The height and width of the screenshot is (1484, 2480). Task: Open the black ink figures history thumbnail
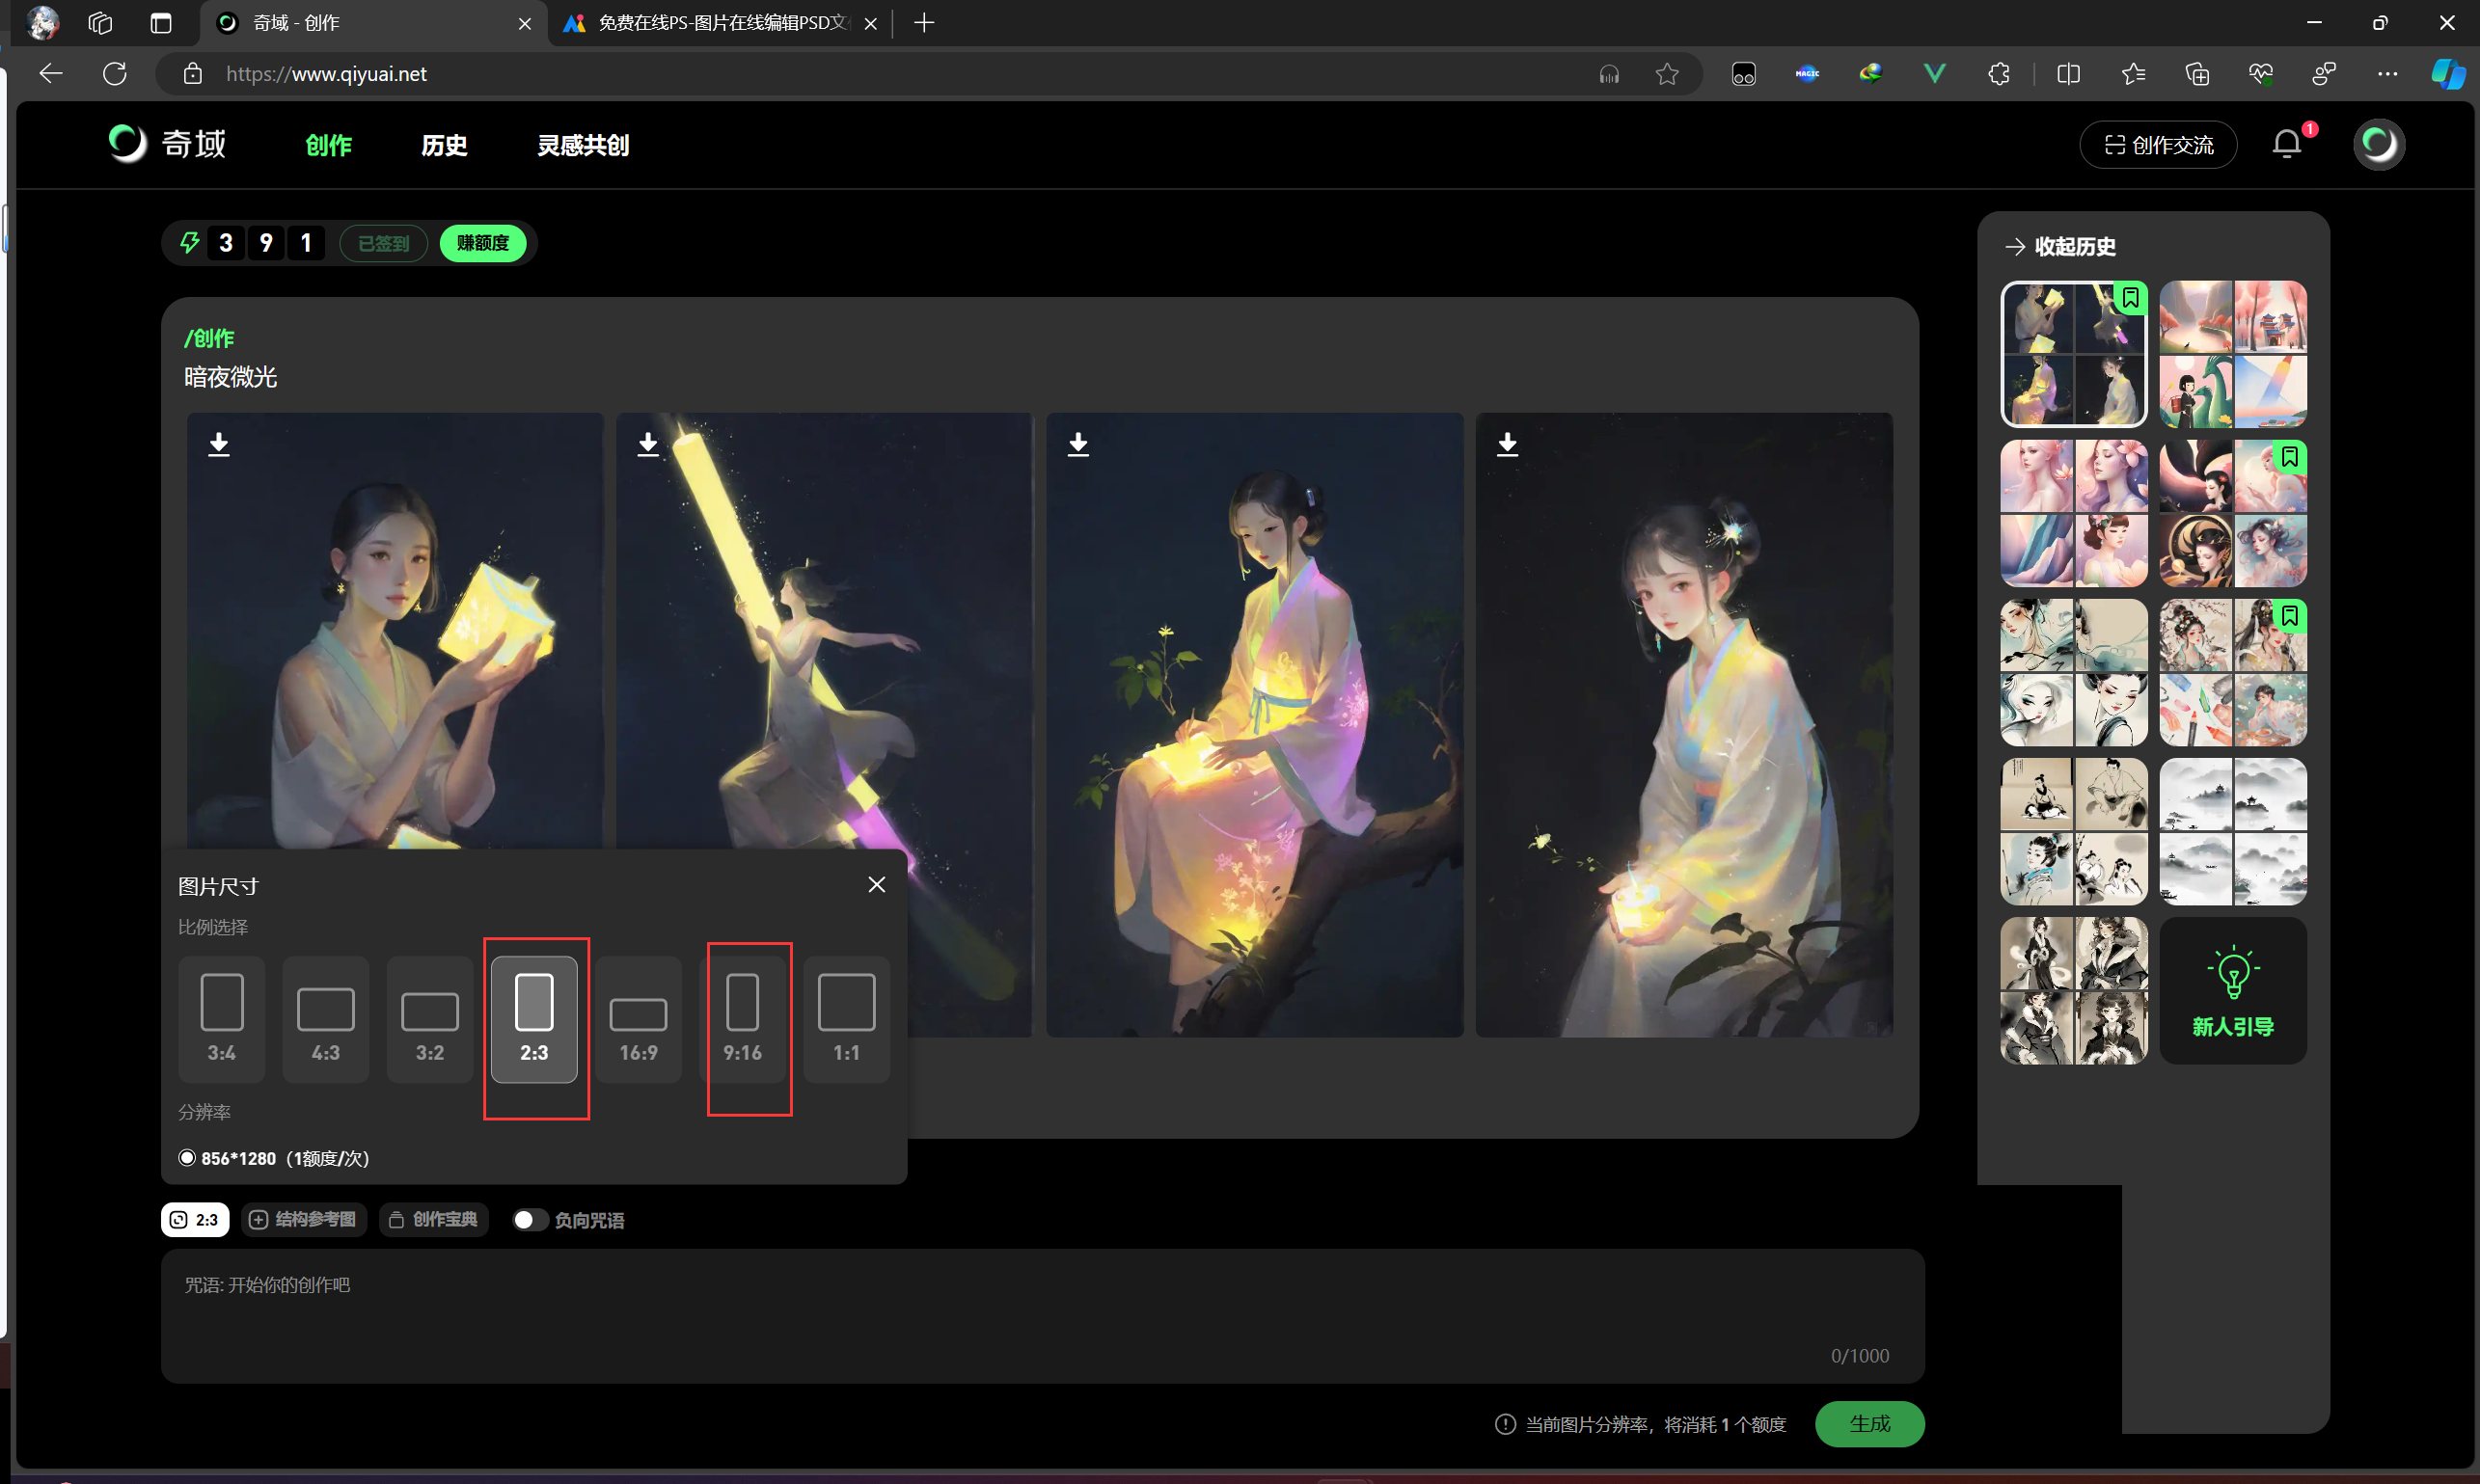tap(2074, 990)
